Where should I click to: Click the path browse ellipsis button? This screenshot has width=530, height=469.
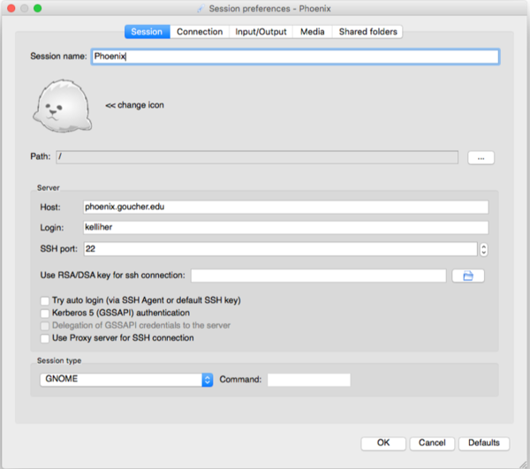[x=481, y=157]
